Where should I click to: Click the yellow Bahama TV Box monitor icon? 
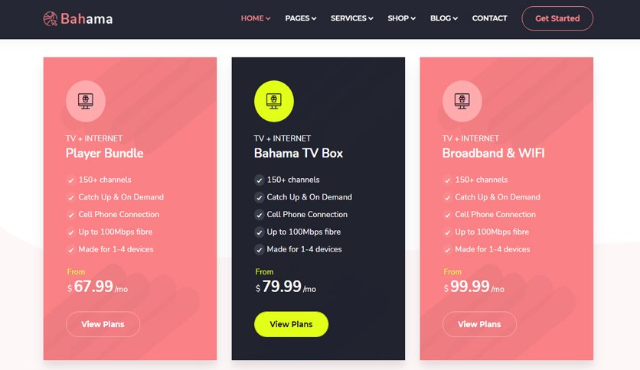coord(274,101)
